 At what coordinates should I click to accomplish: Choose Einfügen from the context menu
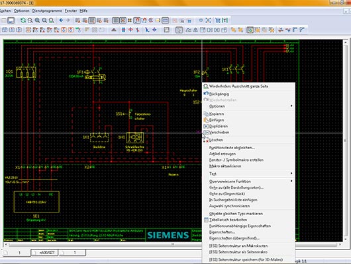click(248, 120)
